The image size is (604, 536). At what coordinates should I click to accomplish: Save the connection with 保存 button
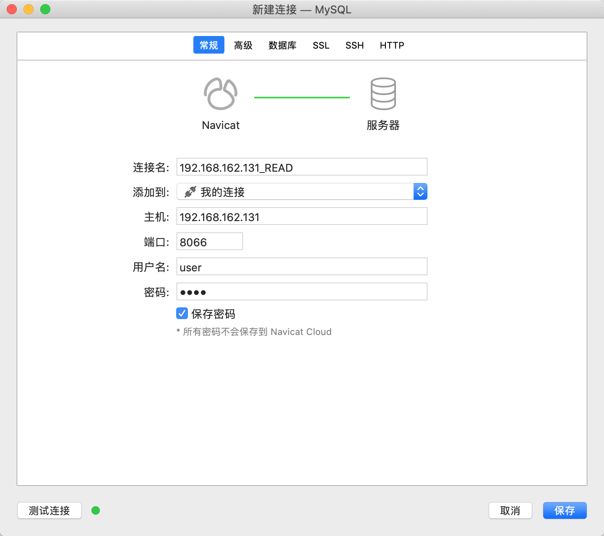point(565,510)
